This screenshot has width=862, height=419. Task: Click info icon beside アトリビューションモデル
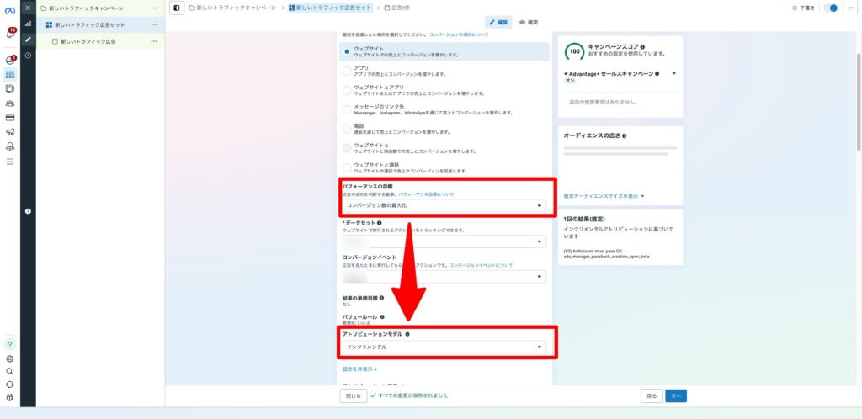click(407, 334)
